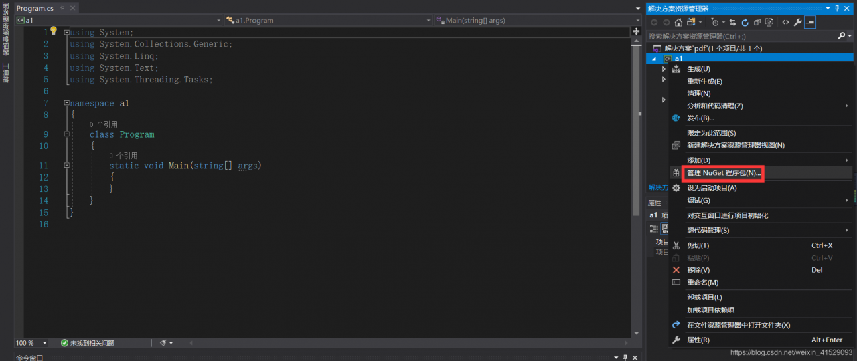The height and width of the screenshot is (361, 857).
Task: Select 设为启动项目(A) entry
Action: [x=761, y=188]
